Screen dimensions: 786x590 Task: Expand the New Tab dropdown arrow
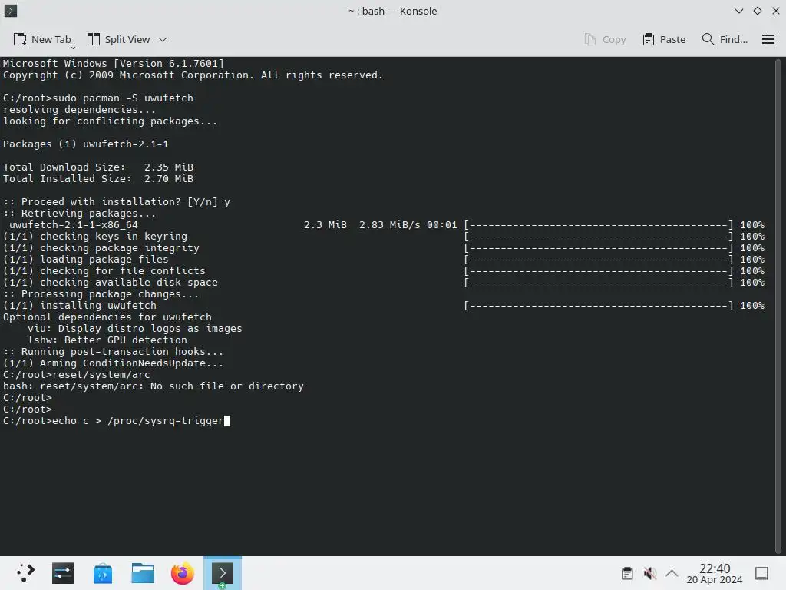[73, 48]
